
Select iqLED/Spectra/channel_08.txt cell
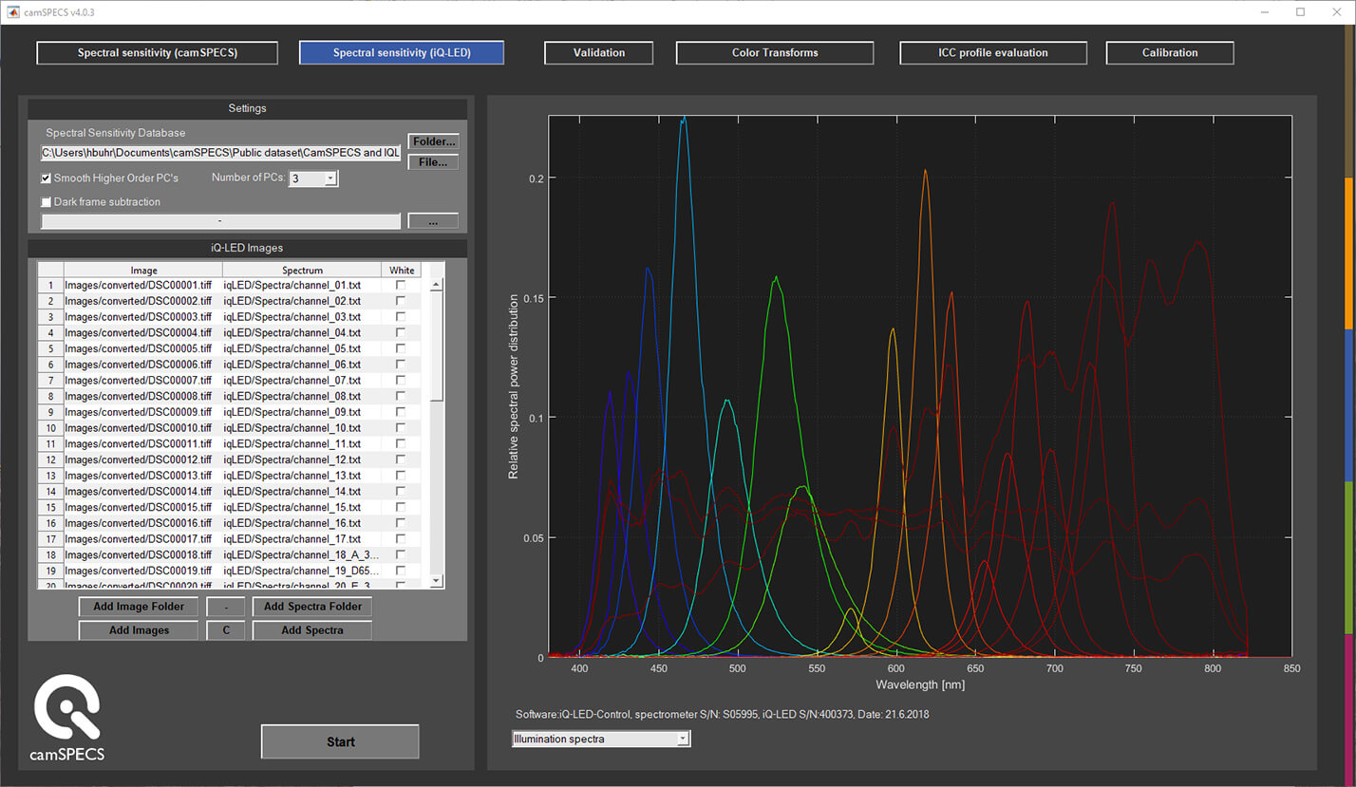point(302,397)
